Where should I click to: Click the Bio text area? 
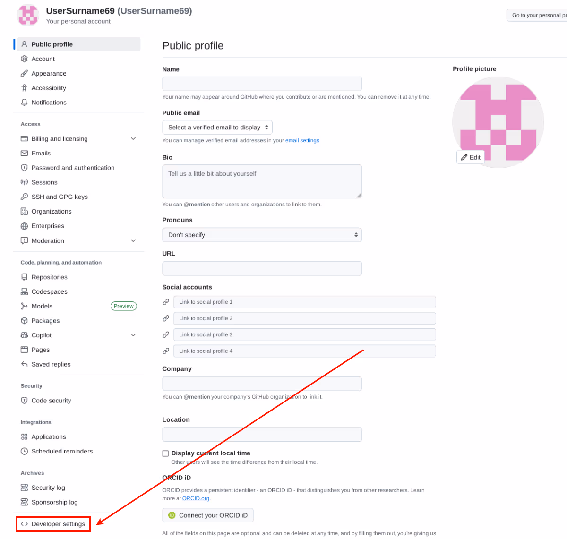click(x=262, y=181)
